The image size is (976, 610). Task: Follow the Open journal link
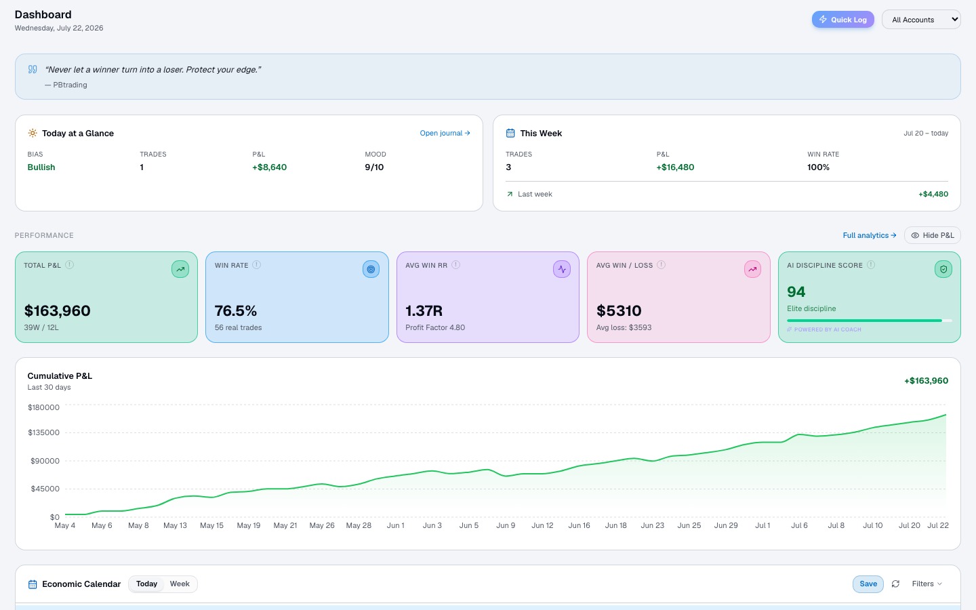coord(445,134)
